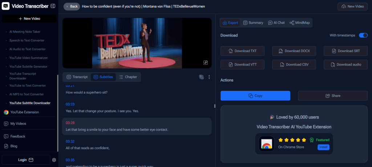This screenshot has width=372, height=167.
Task: Click the Chrome icon for YouTube Extension
Action: point(6,112)
